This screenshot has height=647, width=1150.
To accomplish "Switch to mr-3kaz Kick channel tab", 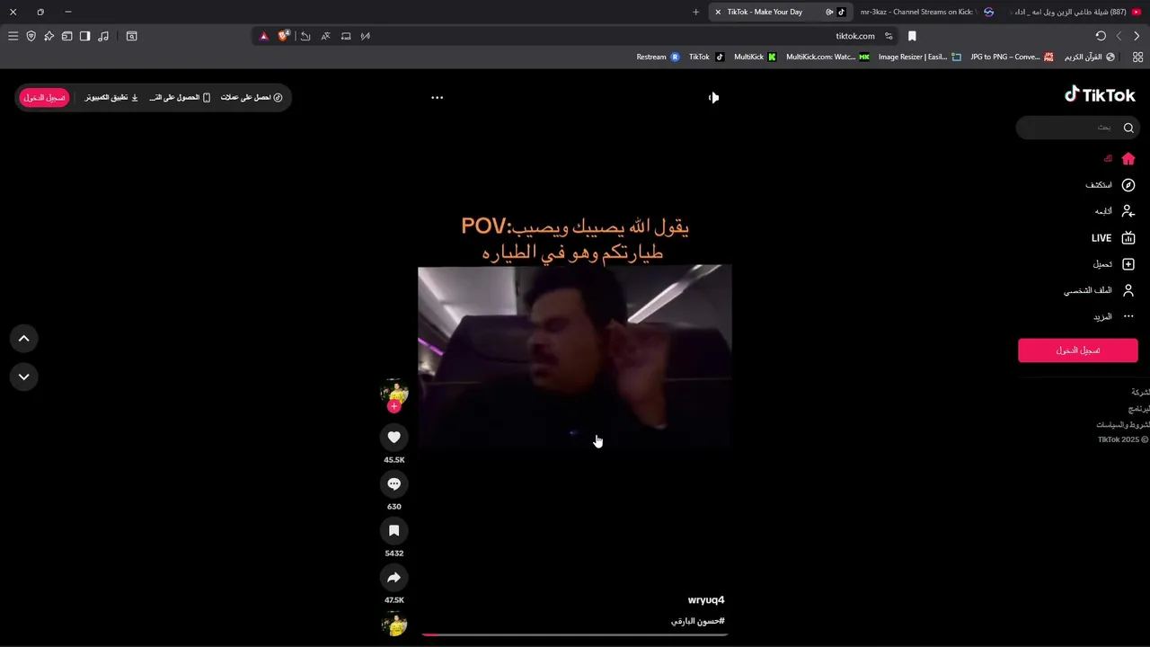I will pyautogui.click(x=925, y=12).
